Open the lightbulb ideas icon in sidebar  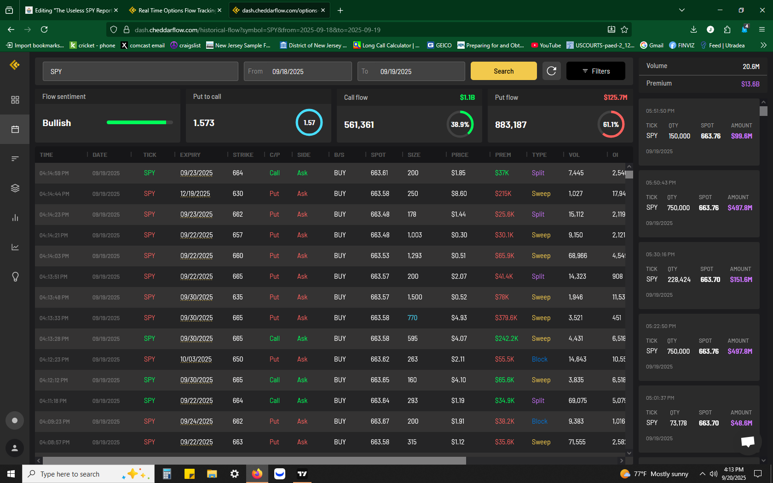coord(15,276)
